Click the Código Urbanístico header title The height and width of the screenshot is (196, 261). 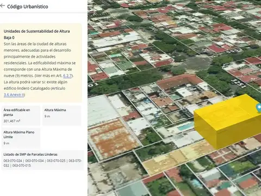point(28,7)
